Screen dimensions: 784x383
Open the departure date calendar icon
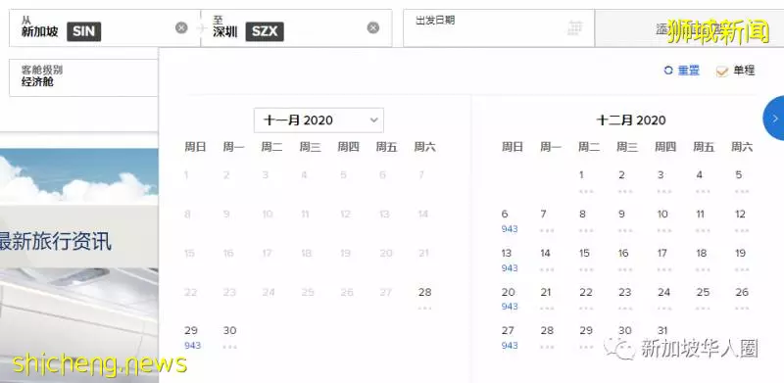click(575, 28)
